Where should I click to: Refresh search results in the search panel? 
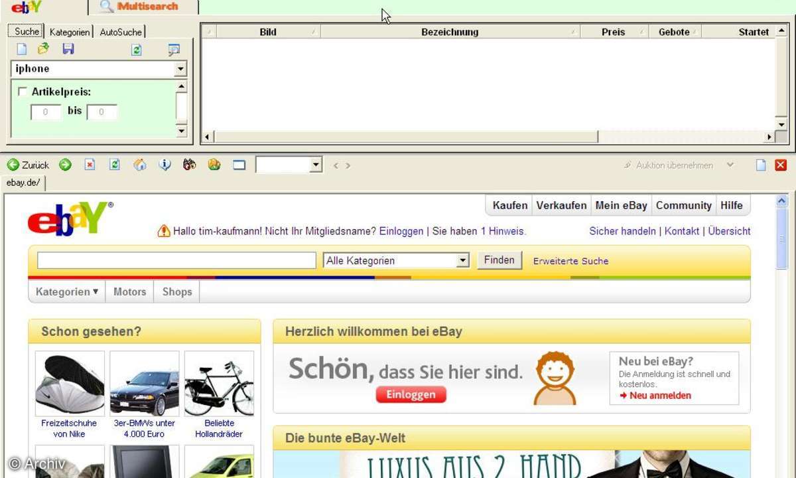tap(137, 50)
